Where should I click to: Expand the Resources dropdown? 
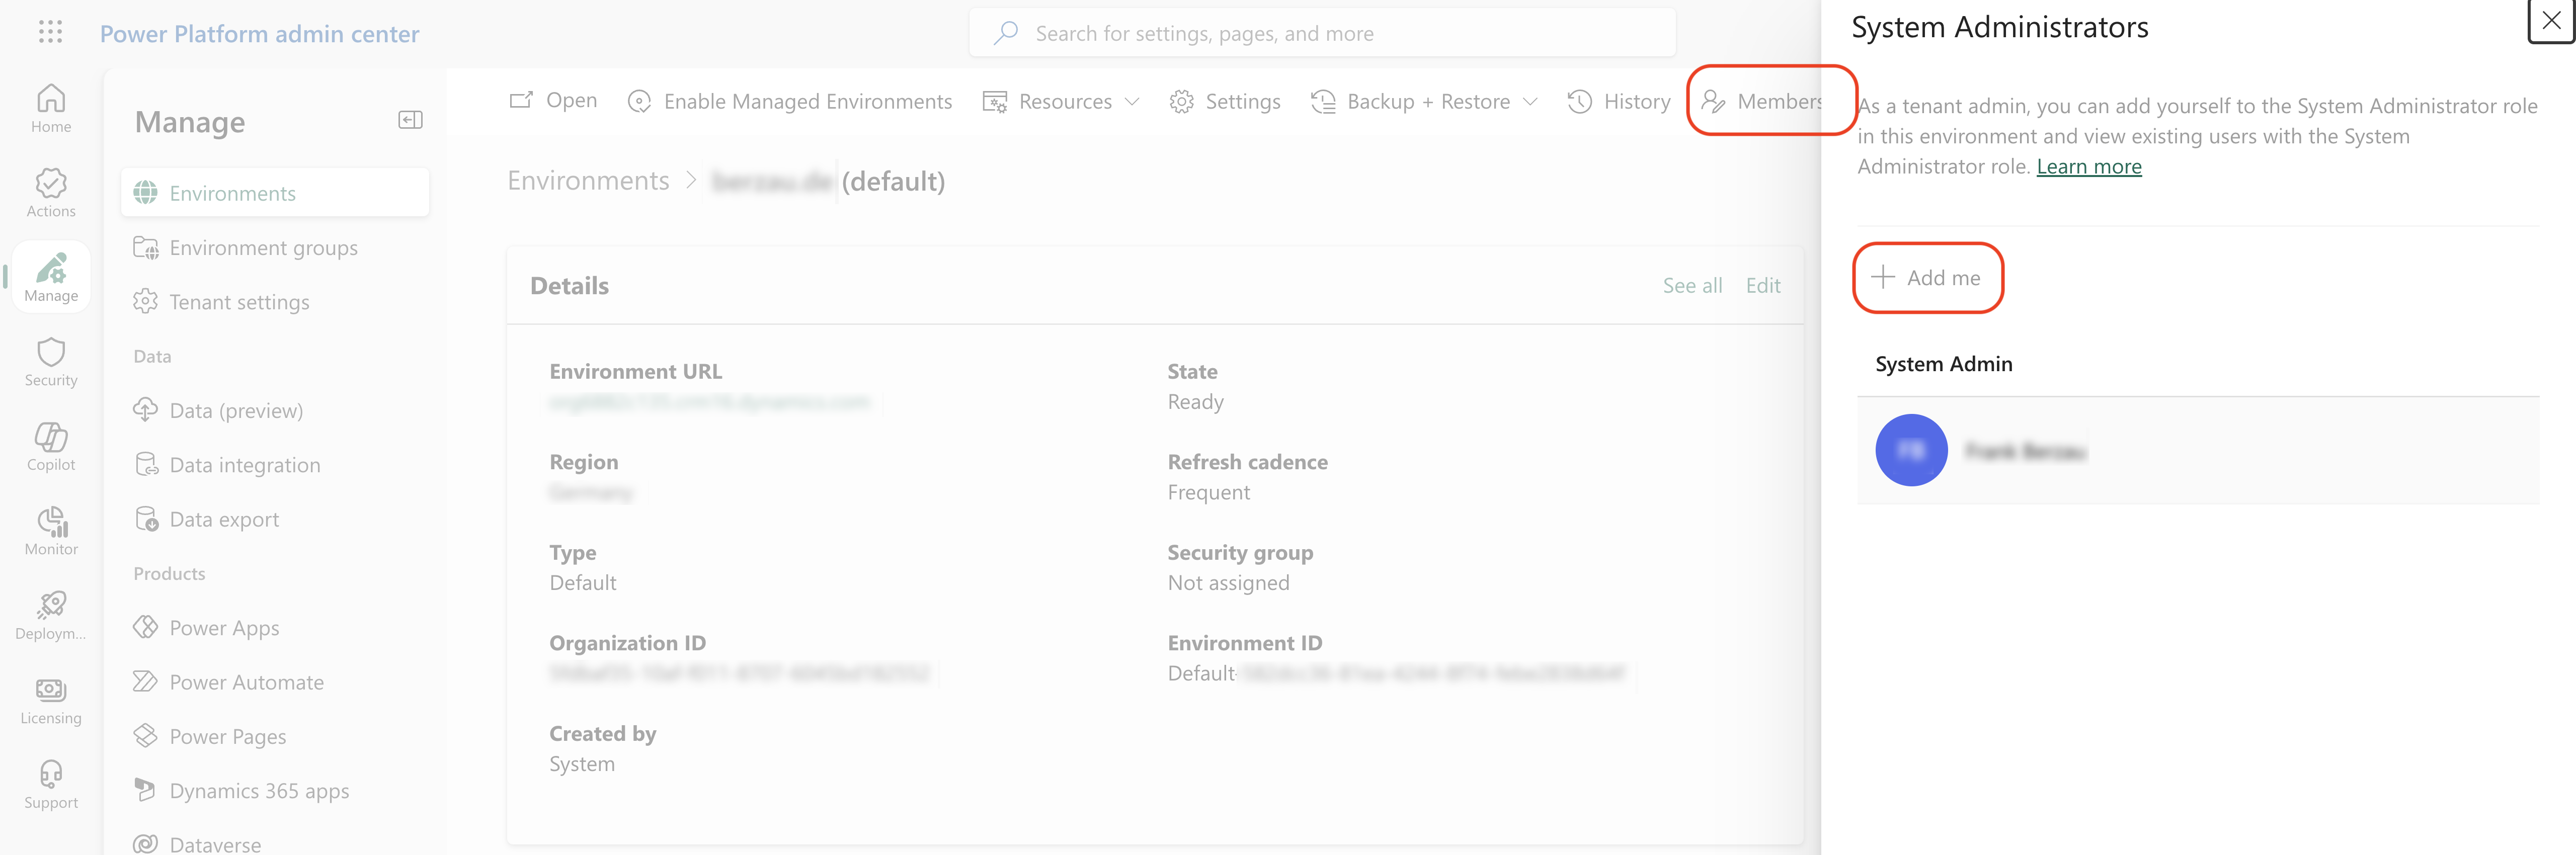point(1061,102)
